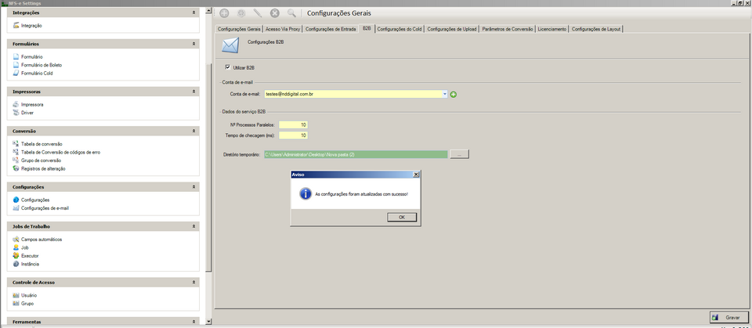
Task: Open the Parâmetros de Conversão tab
Action: pos(508,29)
